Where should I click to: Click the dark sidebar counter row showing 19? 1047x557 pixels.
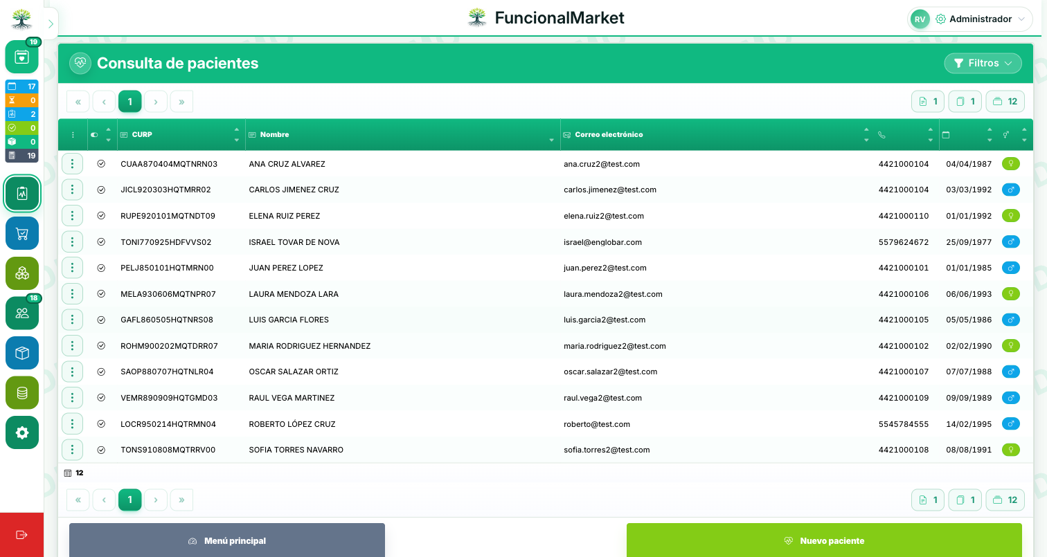21,156
